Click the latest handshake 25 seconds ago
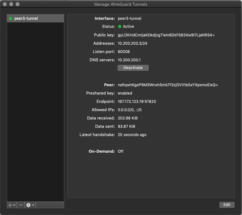Viewport: 242px width, 215px height. pyautogui.click(x=132, y=135)
